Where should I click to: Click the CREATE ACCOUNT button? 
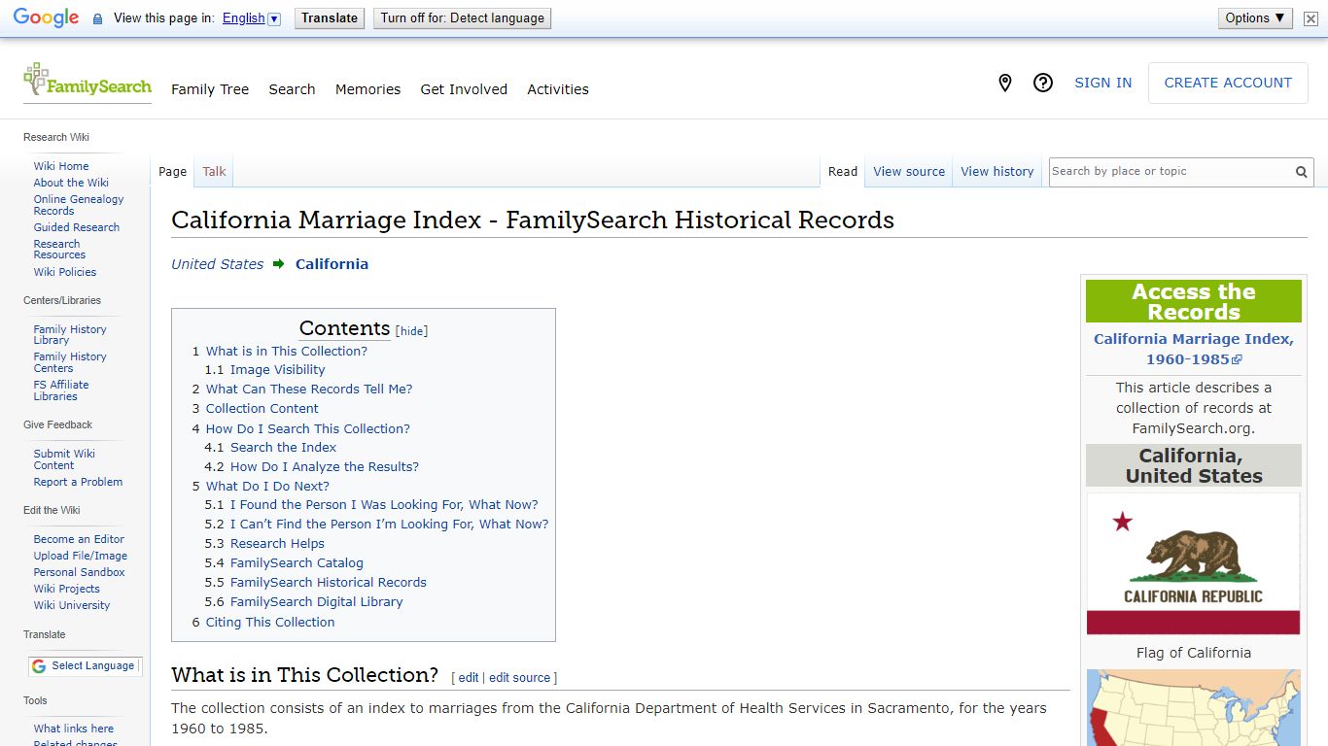(1228, 83)
